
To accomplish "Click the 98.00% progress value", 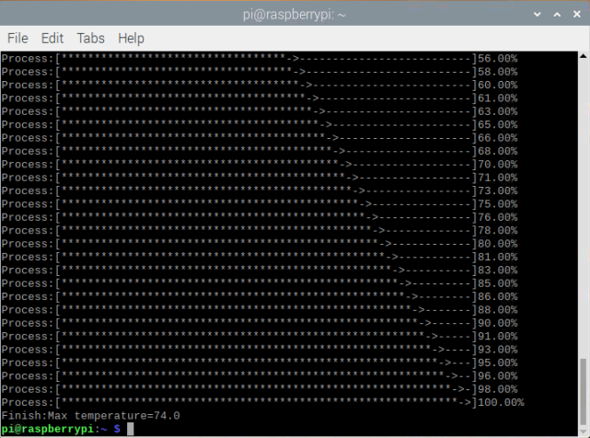I will point(497,389).
